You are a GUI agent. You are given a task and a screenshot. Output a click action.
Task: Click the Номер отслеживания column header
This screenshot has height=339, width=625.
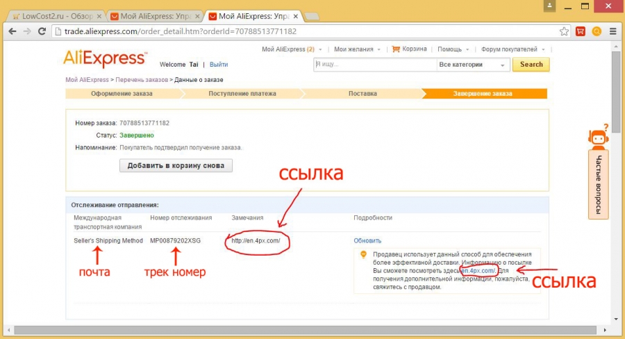point(181,217)
